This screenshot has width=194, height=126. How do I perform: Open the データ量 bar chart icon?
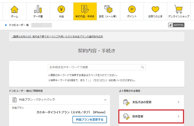[38, 9]
